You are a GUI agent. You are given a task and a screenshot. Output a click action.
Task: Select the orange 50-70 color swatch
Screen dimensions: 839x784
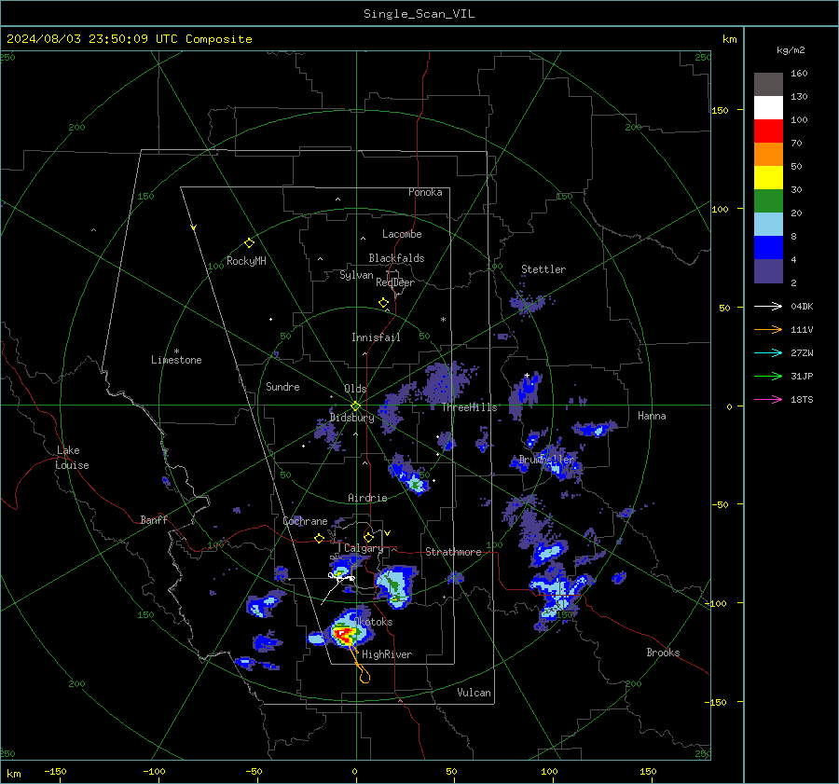click(768, 155)
